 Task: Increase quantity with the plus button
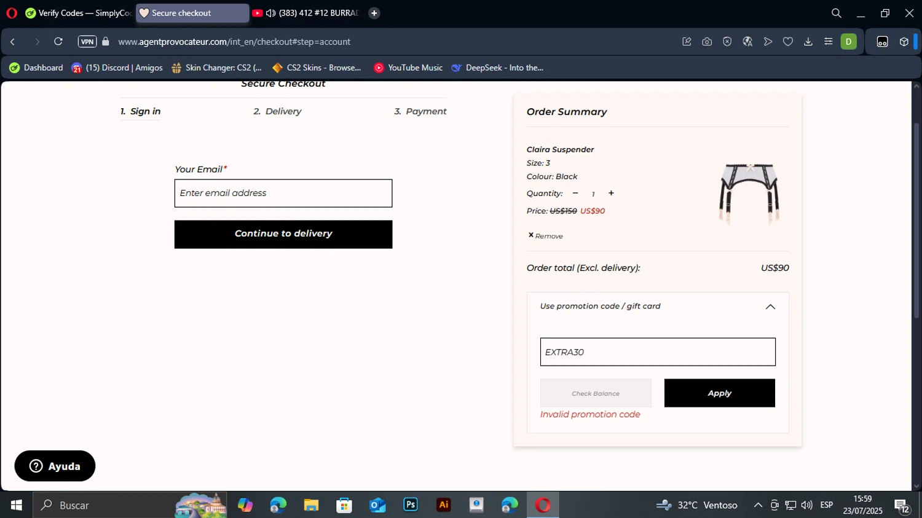(x=611, y=193)
